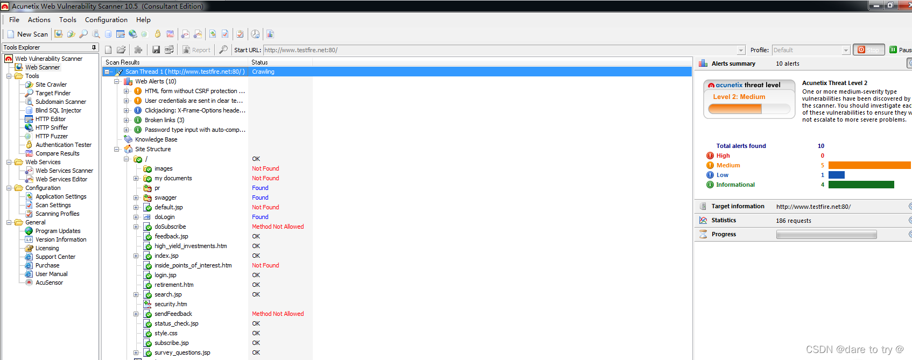Select login.jsp in Site Structure

[165, 275]
